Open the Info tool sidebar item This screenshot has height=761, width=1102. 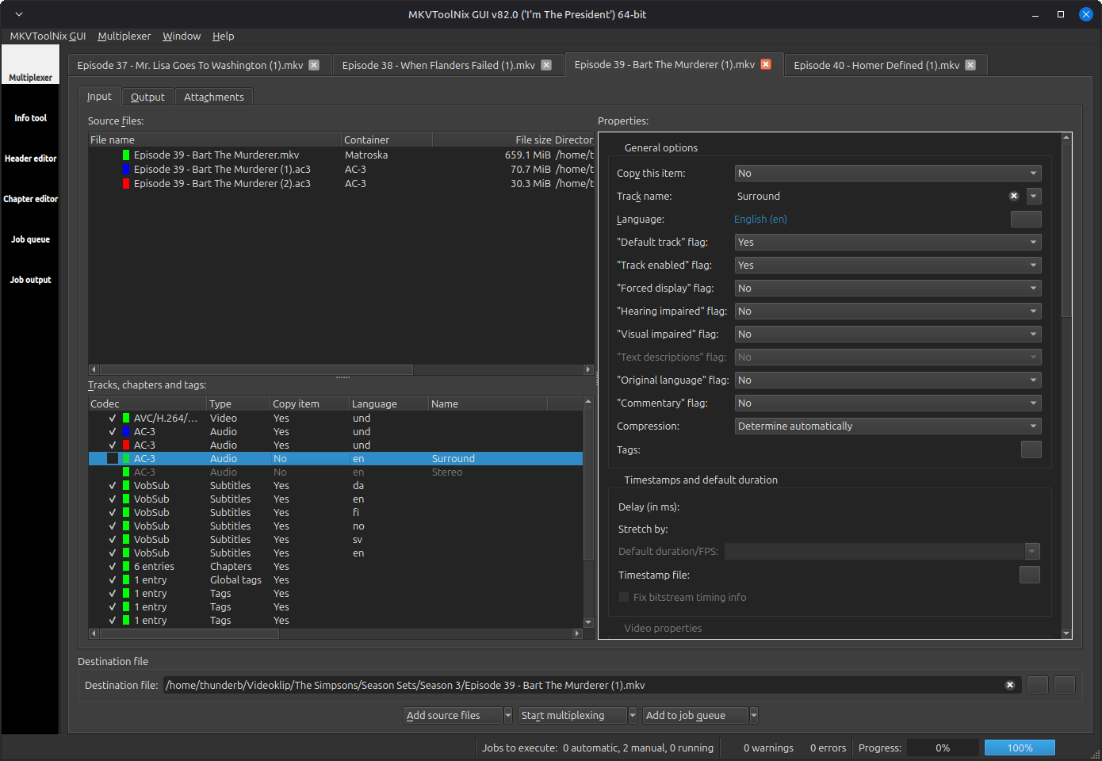pos(30,118)
